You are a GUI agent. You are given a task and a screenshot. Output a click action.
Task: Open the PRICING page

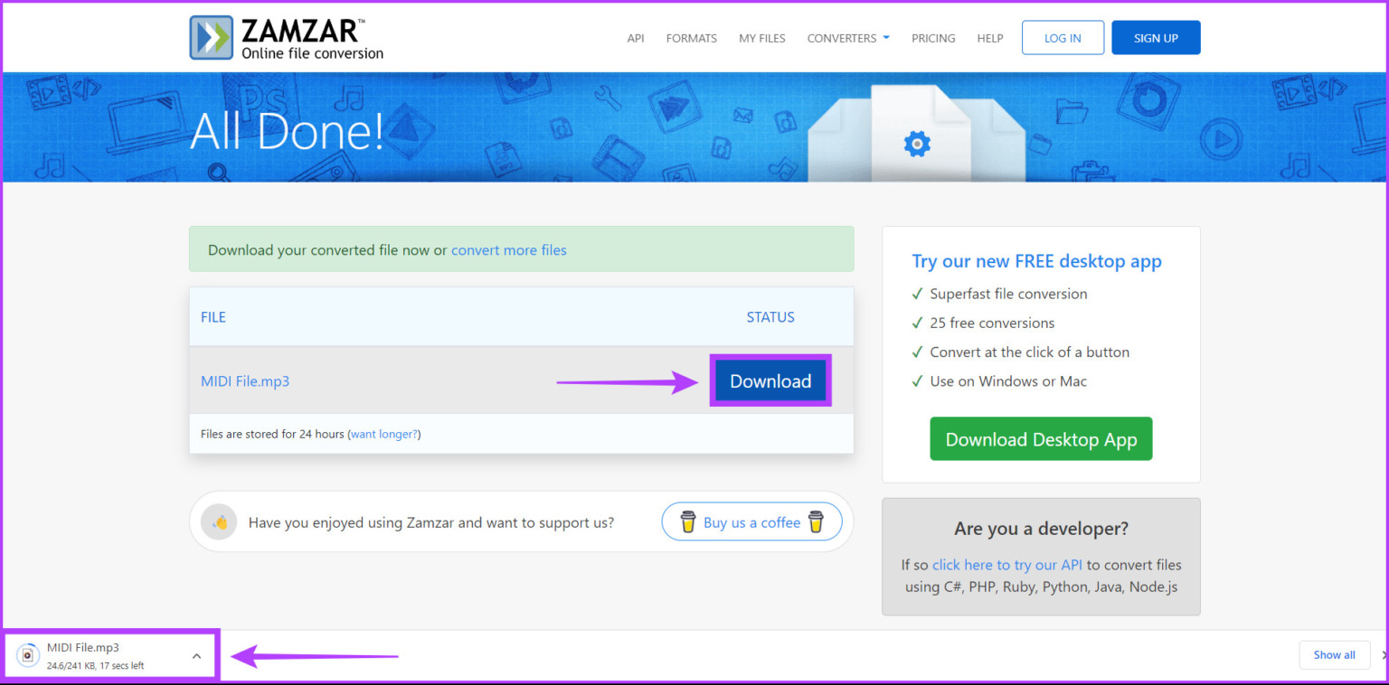933,38
